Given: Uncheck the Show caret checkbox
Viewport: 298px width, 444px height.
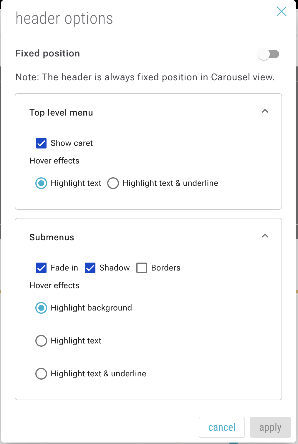Looking at the screenshot, I should click(x=41, y=143).
